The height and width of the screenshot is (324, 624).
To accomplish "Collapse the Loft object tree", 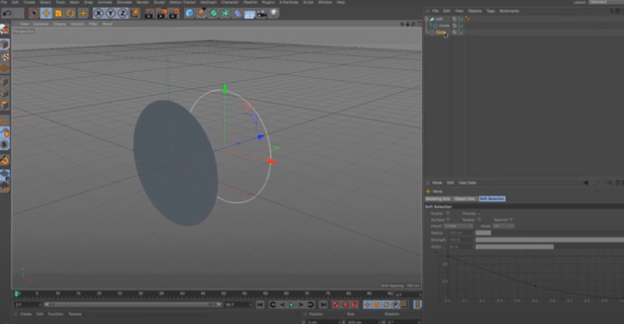I will pyautogui.click(x=427, y=19).
